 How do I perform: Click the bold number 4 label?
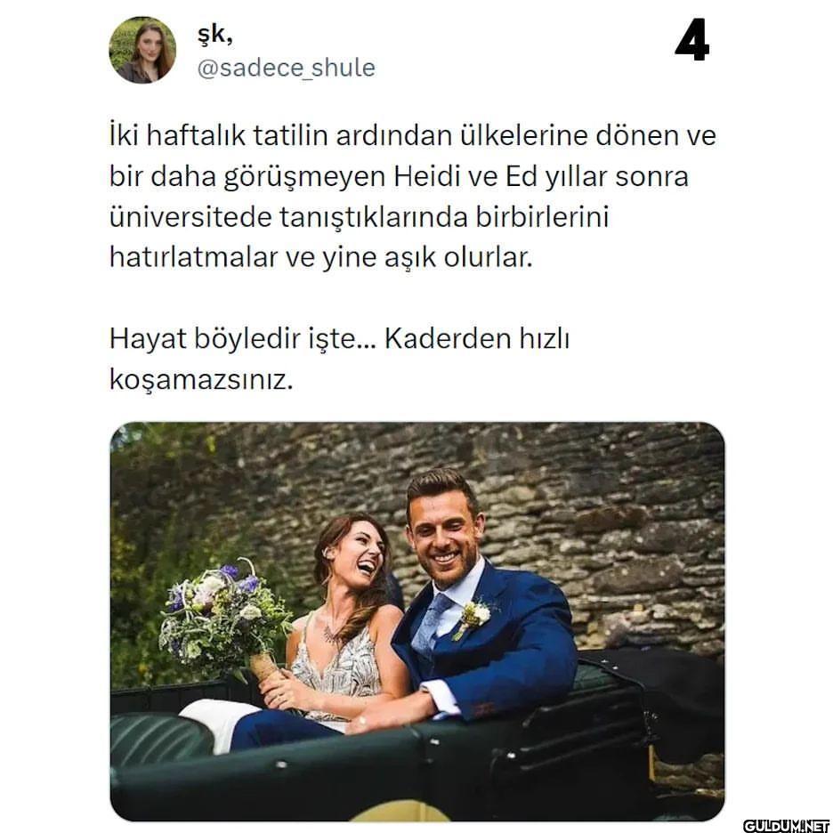click(691, 40)
